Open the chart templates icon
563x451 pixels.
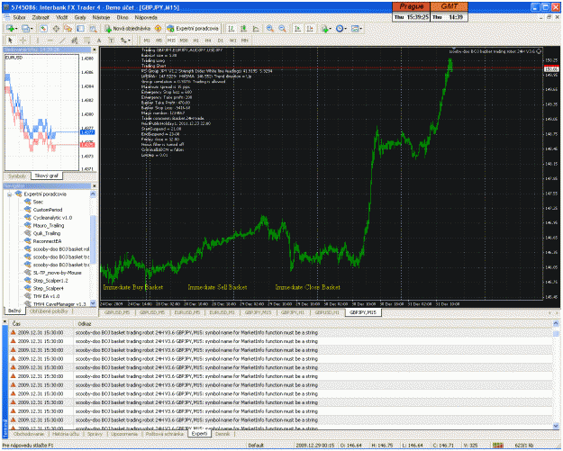pyautogui.click(x=355, y=28)
